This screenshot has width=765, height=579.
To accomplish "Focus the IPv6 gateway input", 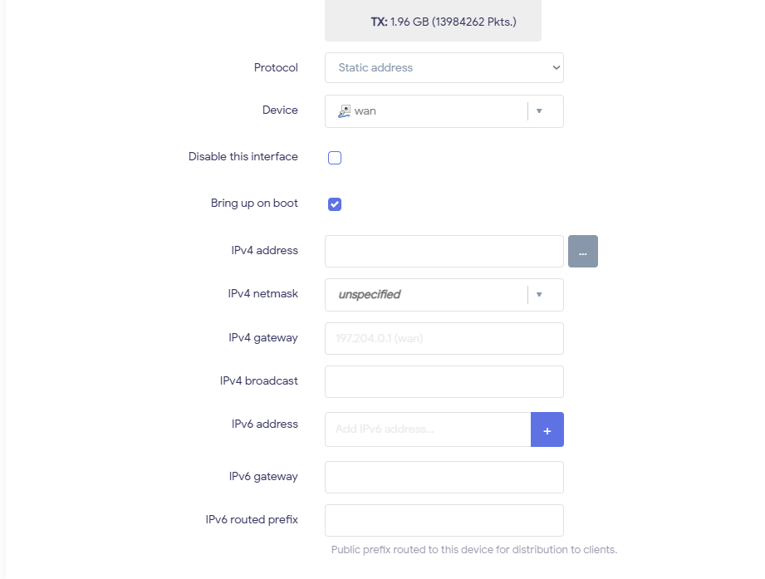I will pyautogui.click(x=444, y=478).
